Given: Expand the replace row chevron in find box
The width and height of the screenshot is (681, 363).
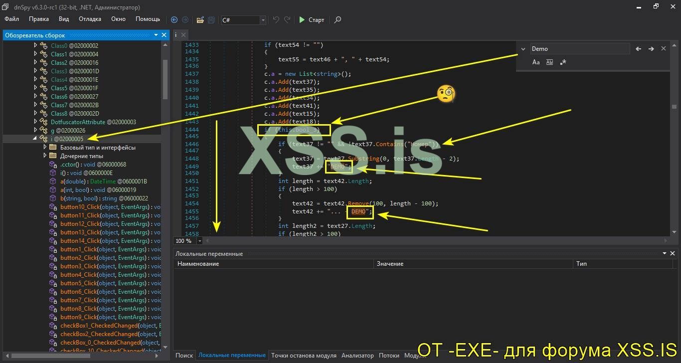Looking at the screenshot, I should pos(523,49).
